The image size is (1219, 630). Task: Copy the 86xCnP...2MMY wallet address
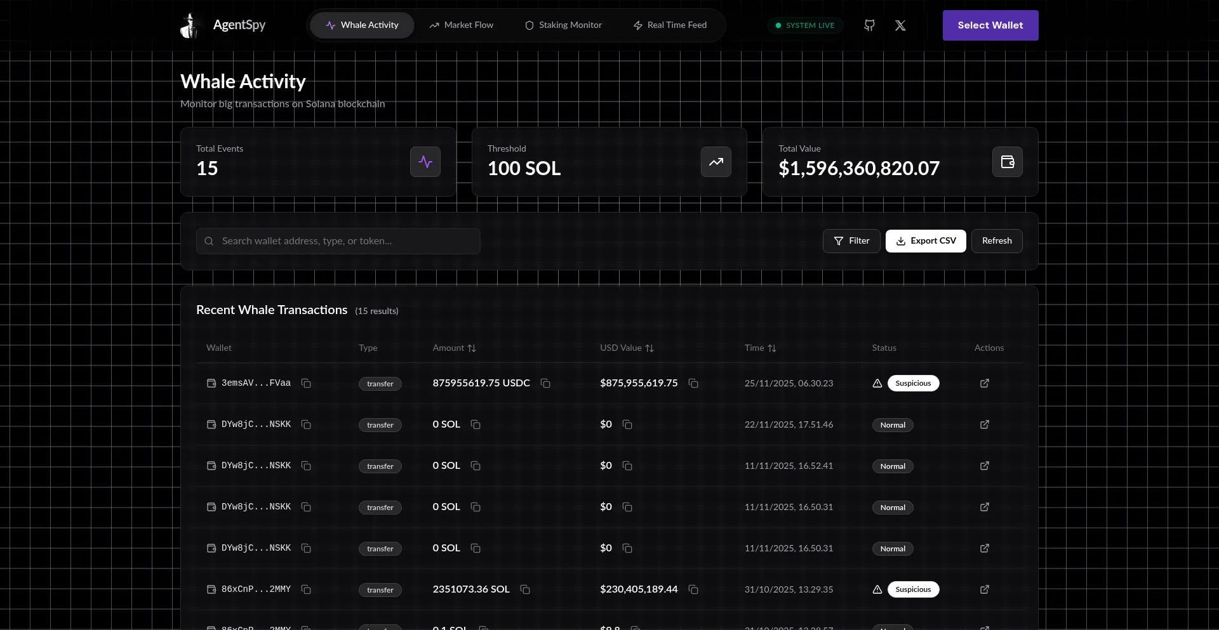pyautogui.click(x=306, y=589)
